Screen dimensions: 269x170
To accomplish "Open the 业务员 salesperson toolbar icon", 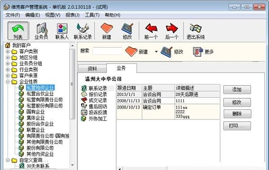I will coord(41,31).
